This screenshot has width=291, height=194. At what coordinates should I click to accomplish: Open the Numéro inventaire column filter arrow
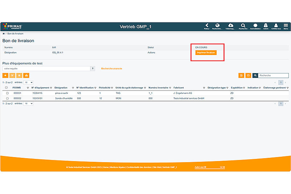pos(170,88)
